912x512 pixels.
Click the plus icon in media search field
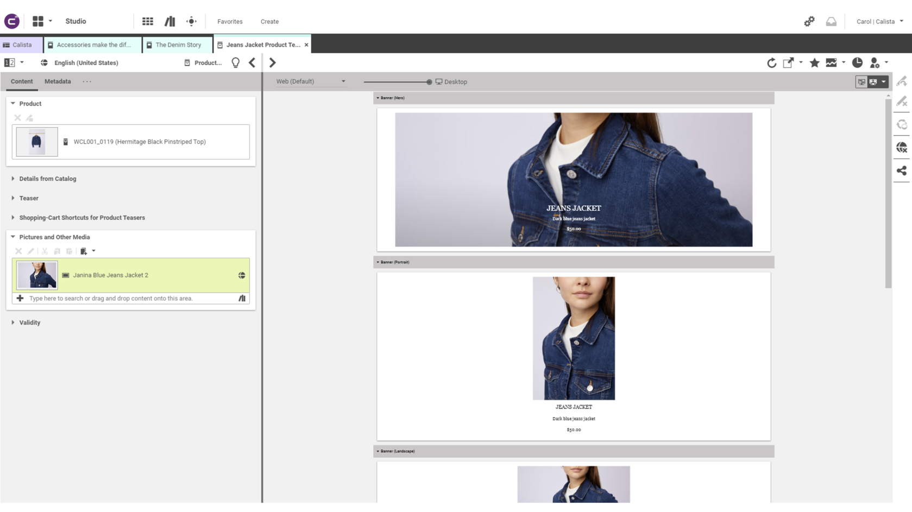click(x=20, y=298)
